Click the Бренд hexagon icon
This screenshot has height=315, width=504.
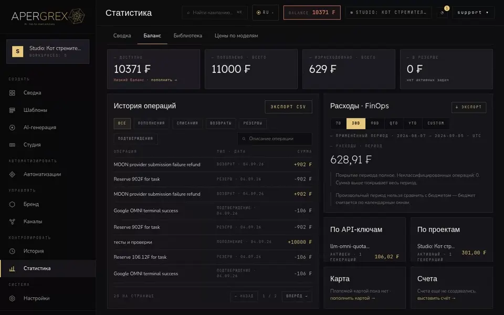coord(12,204)
